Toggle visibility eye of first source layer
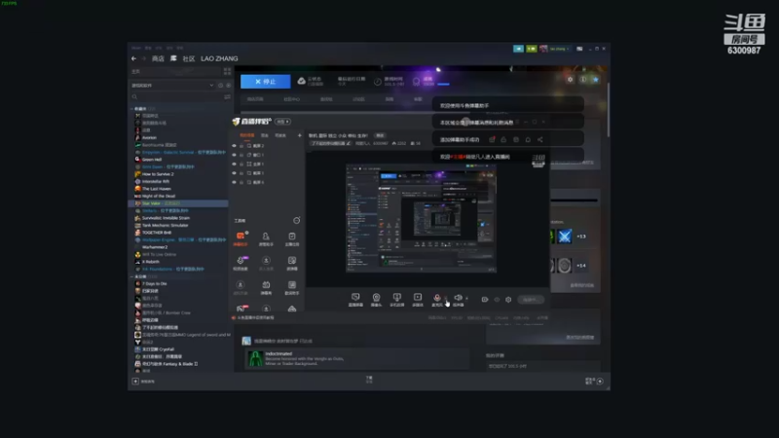The image size is (779, 438). 234,146
